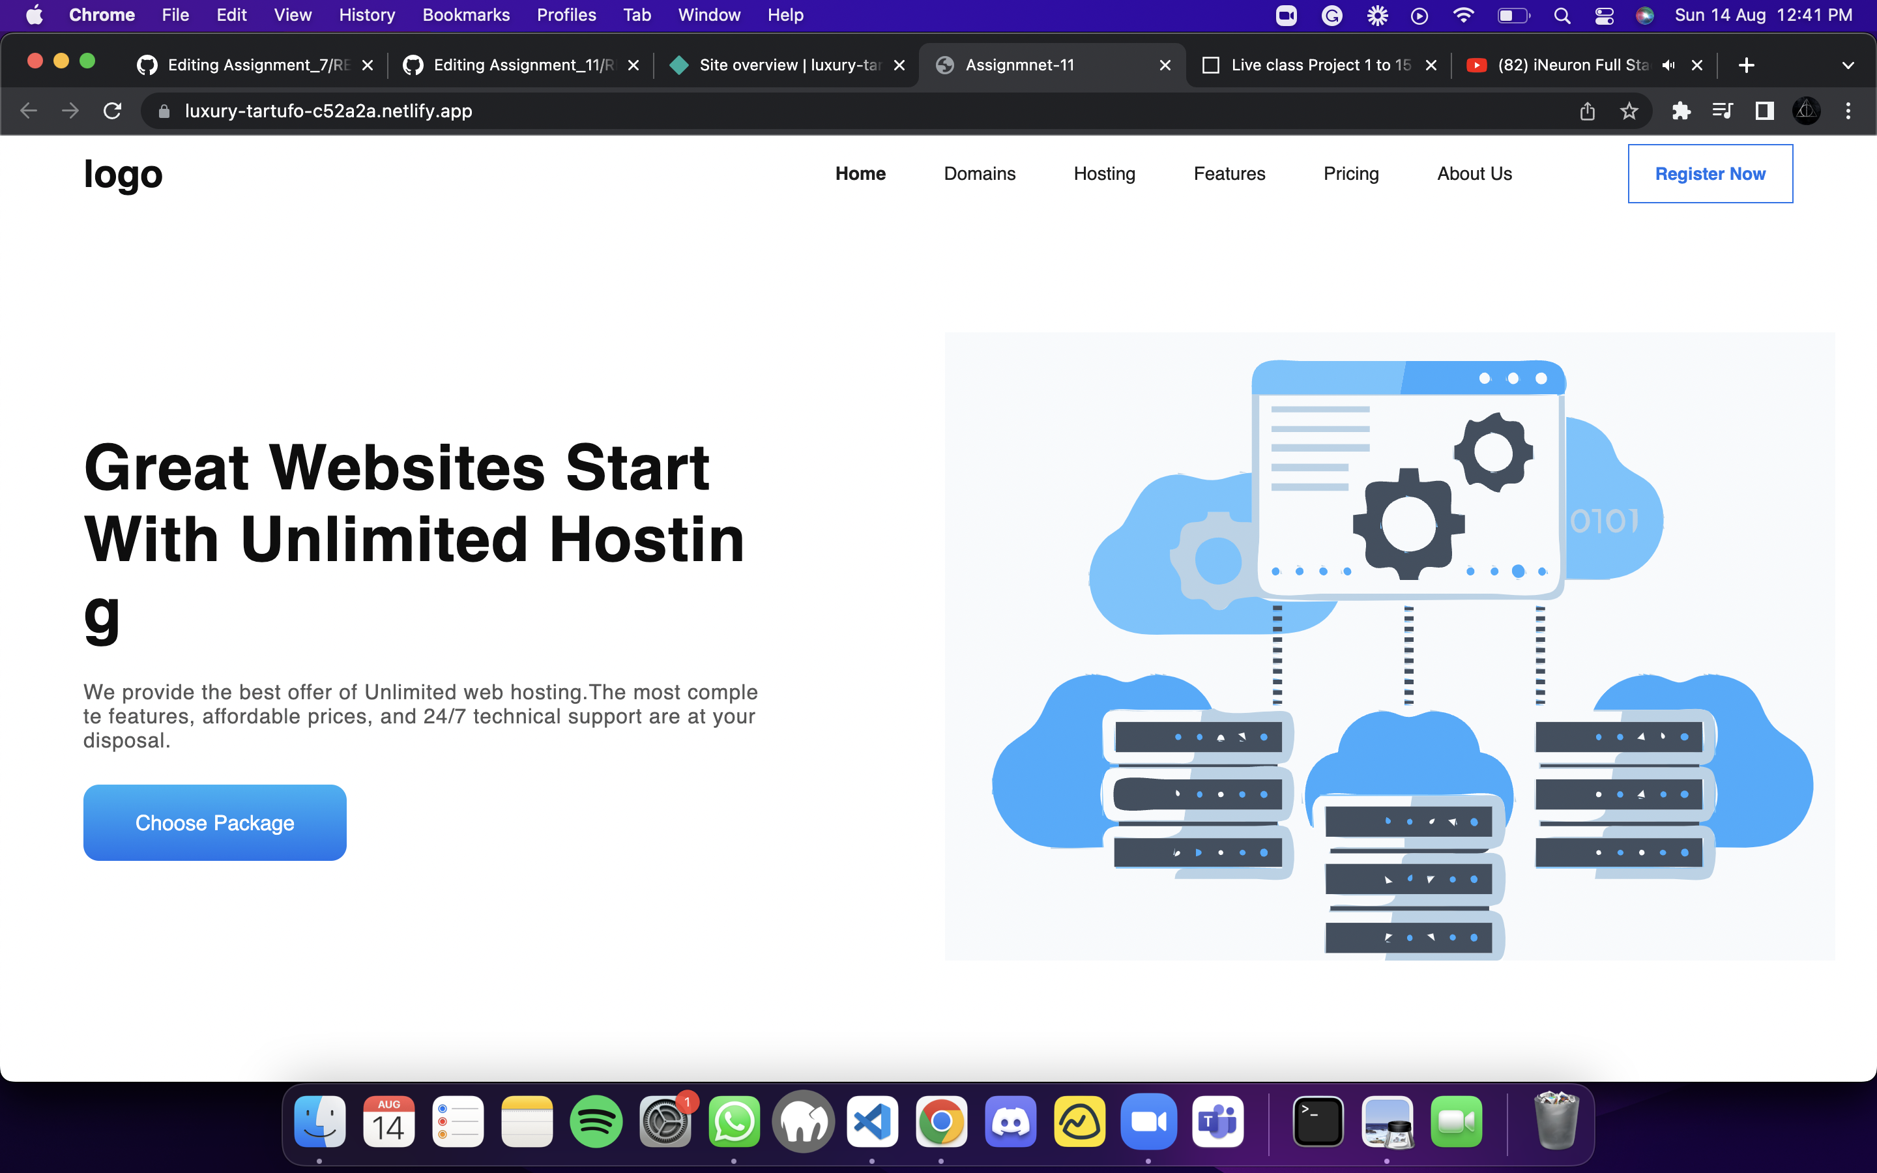Click the share page icon in address bar
Image resolution: width=1877 pixels, height=1173 pixels.
coord(1587,111)
